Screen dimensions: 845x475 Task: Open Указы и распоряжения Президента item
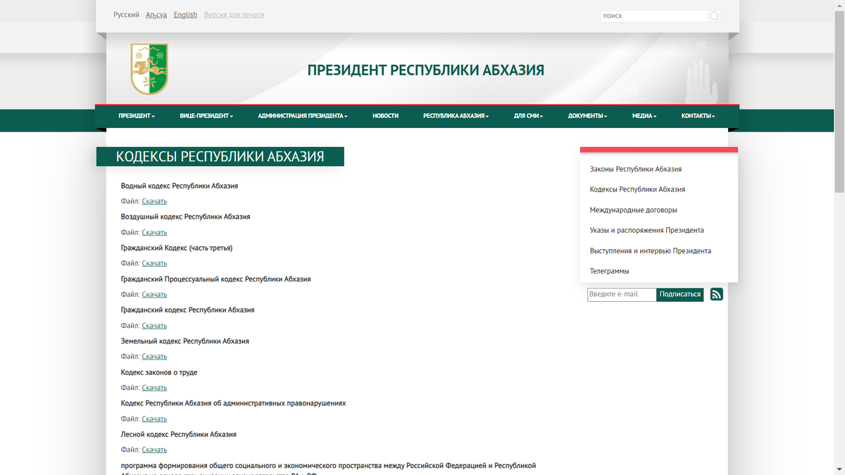pos(646,230)
